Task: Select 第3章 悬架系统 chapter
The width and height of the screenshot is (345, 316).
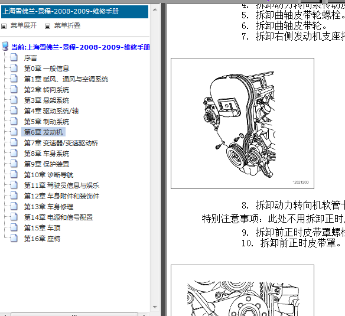Action: point(47,100)
